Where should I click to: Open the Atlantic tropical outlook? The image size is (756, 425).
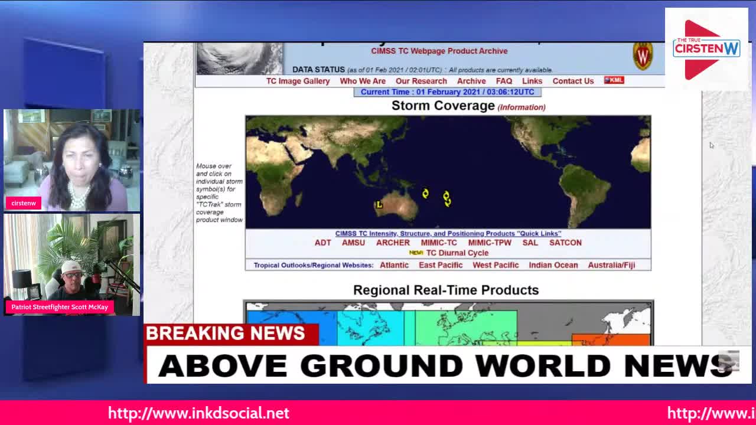[x=394, y=265]
